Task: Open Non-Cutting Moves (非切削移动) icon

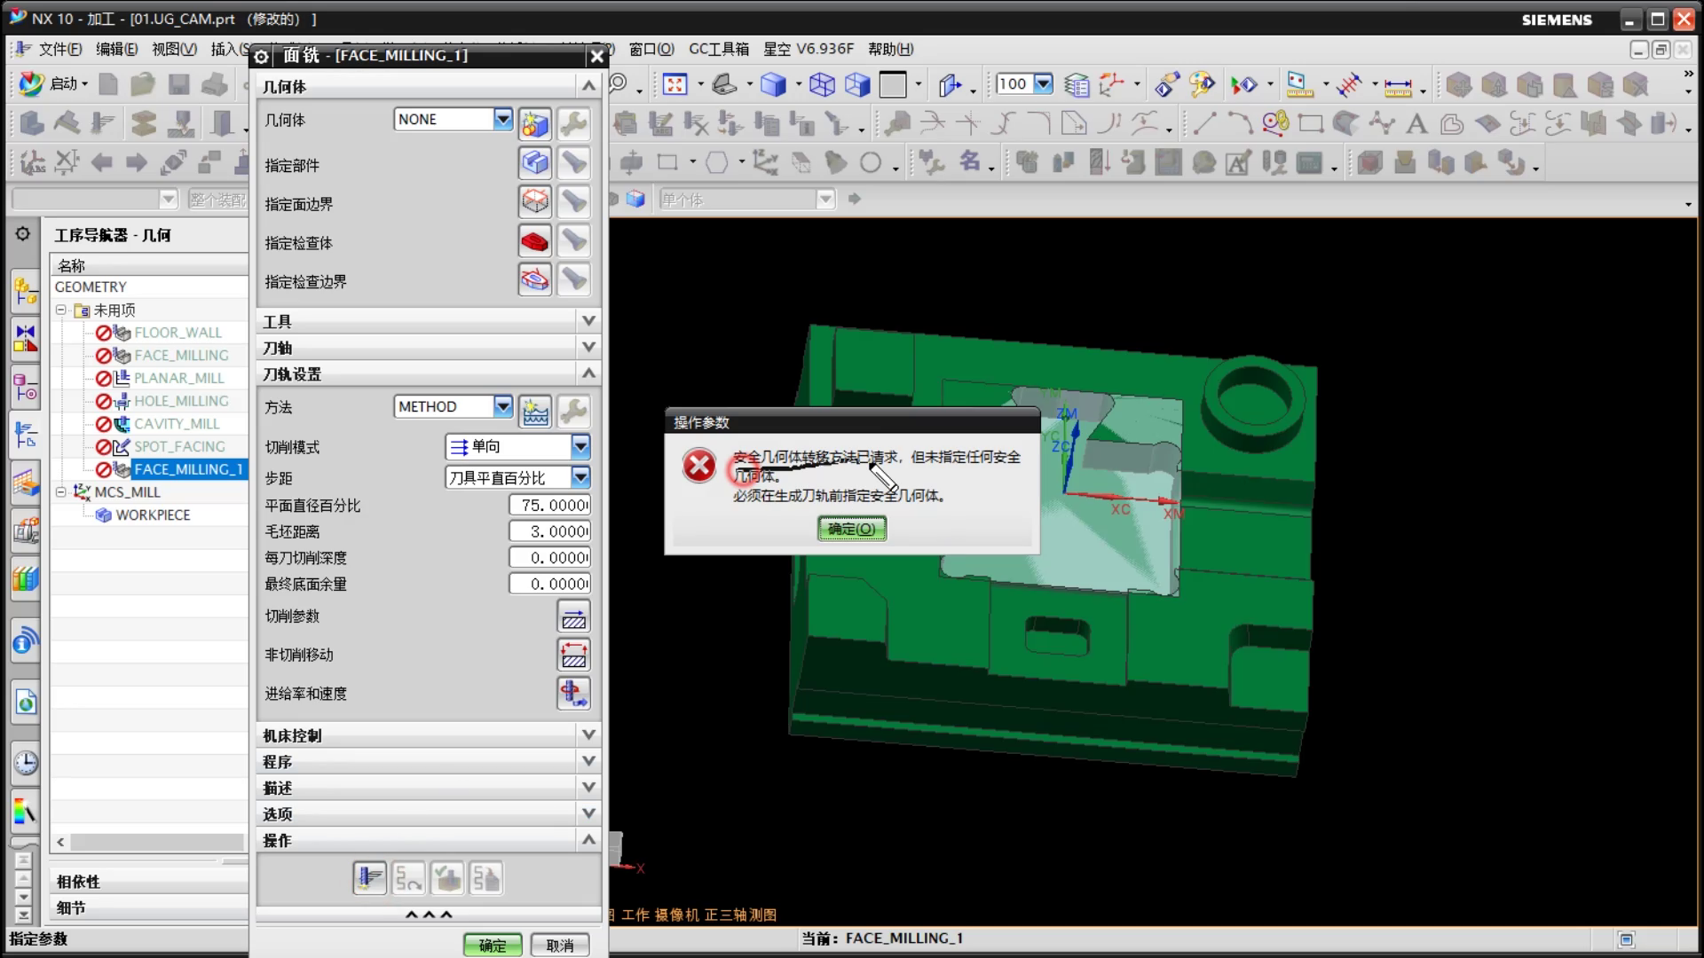Action: [573, 656]
